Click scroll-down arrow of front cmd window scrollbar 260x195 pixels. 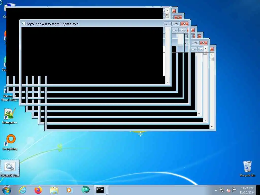(x=167, y=82)
